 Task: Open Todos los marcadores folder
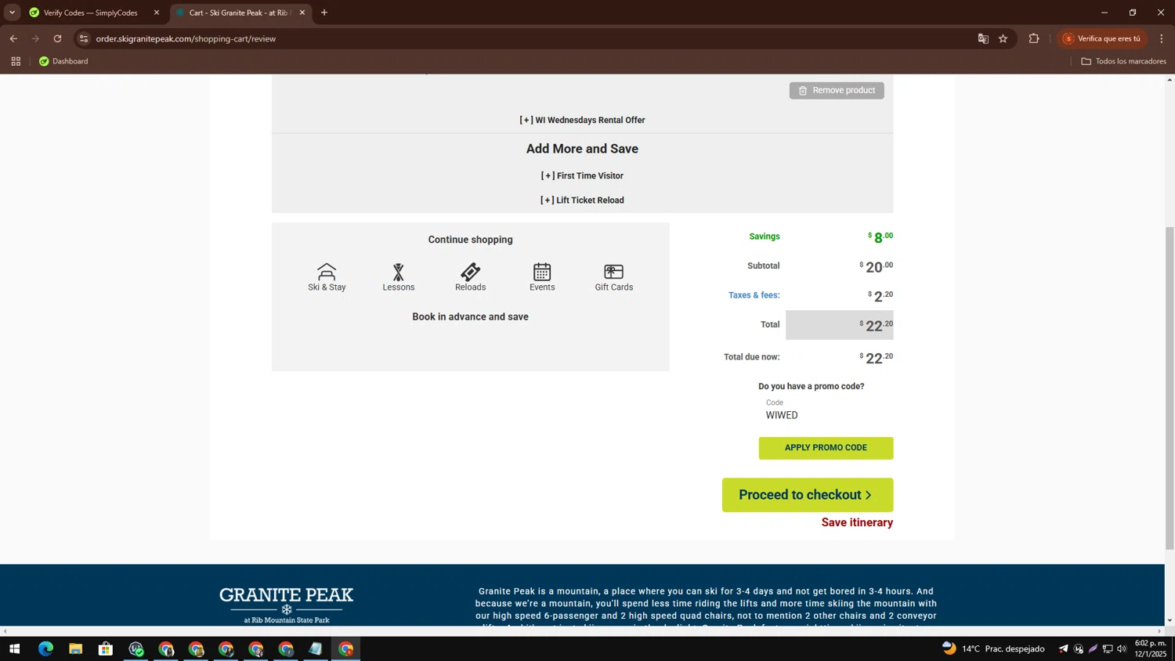tap(1123, 61)
